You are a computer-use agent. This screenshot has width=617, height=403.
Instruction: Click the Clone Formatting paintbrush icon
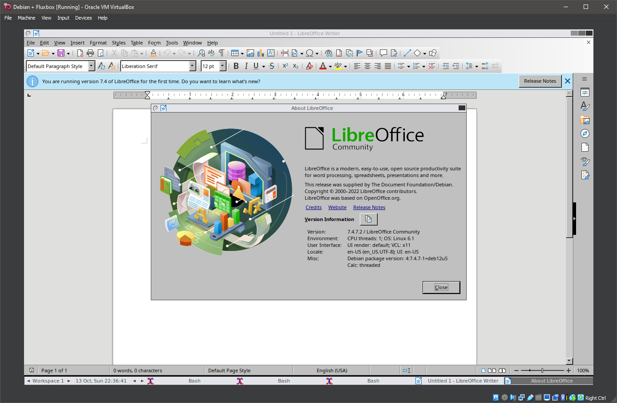pos(153,53)
